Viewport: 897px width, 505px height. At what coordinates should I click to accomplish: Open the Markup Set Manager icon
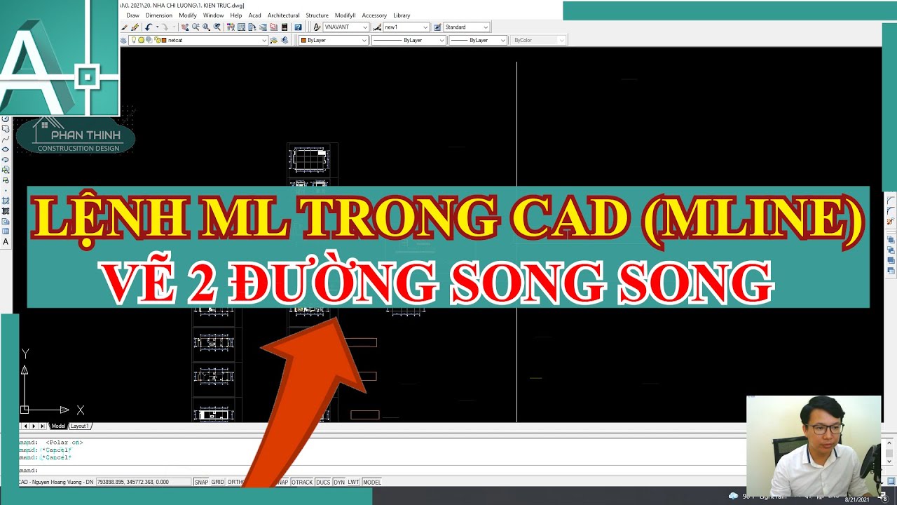[273, 27]
